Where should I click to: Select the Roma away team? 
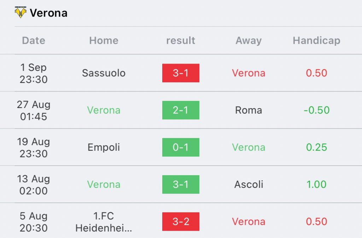(x=249, y=110)
